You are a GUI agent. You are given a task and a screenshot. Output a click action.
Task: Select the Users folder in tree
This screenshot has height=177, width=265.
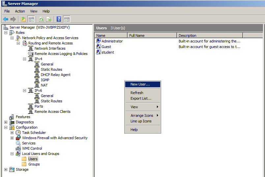(33, 159)
